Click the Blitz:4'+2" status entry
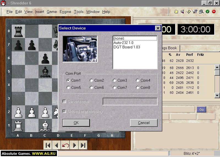The image size is (220, 157). (192, 153)
